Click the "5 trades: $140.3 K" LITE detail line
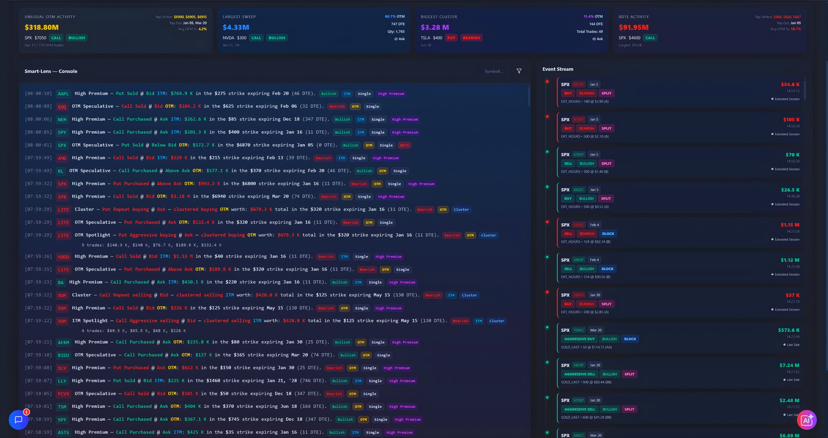 click(151, 245)
